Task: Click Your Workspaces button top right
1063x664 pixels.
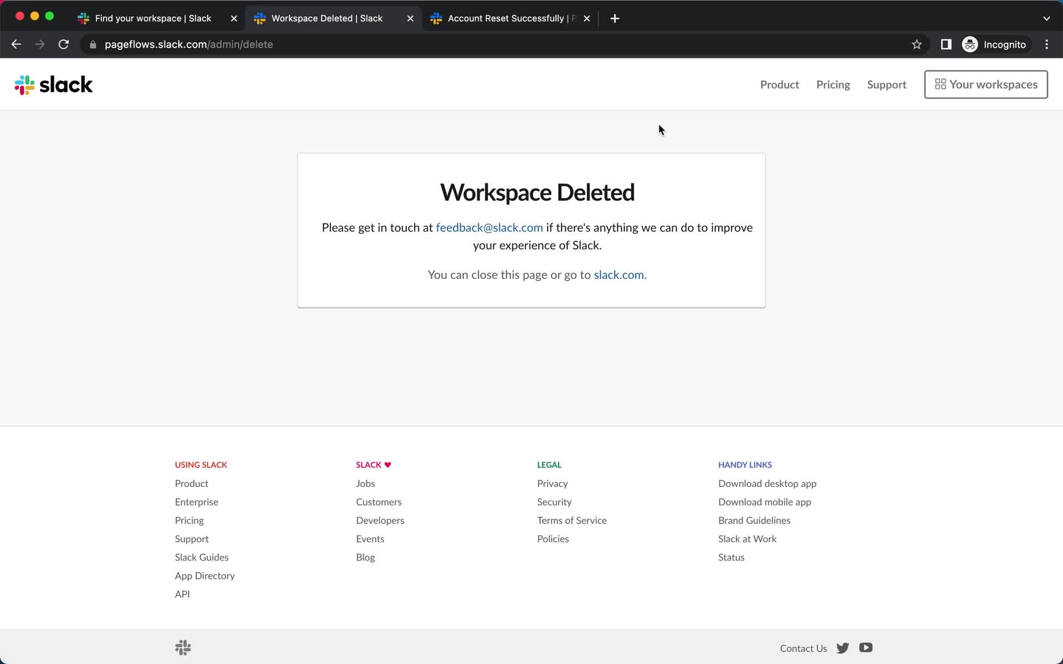Action: (987, 84)
